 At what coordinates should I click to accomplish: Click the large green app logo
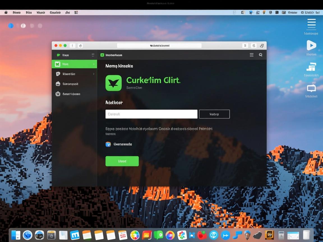pos(114,83)
